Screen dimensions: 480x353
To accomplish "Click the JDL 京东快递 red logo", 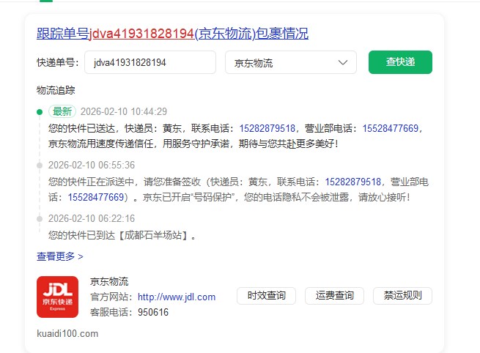I will point(57,297).
